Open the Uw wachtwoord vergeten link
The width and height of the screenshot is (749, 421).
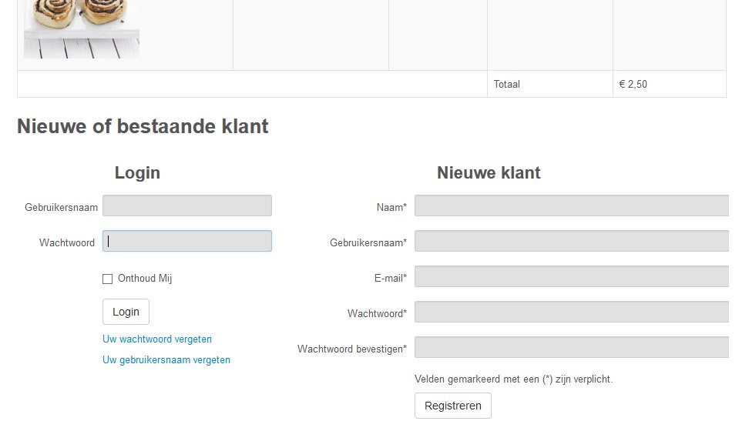(157, 339)
